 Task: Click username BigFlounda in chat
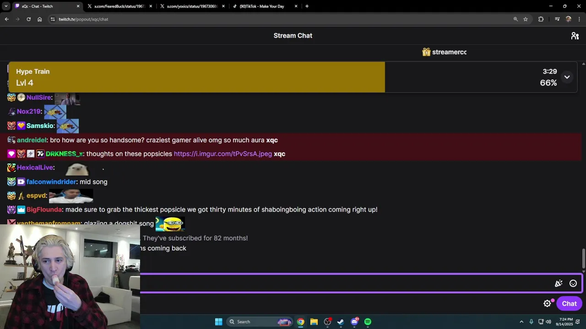coord(44,210)
